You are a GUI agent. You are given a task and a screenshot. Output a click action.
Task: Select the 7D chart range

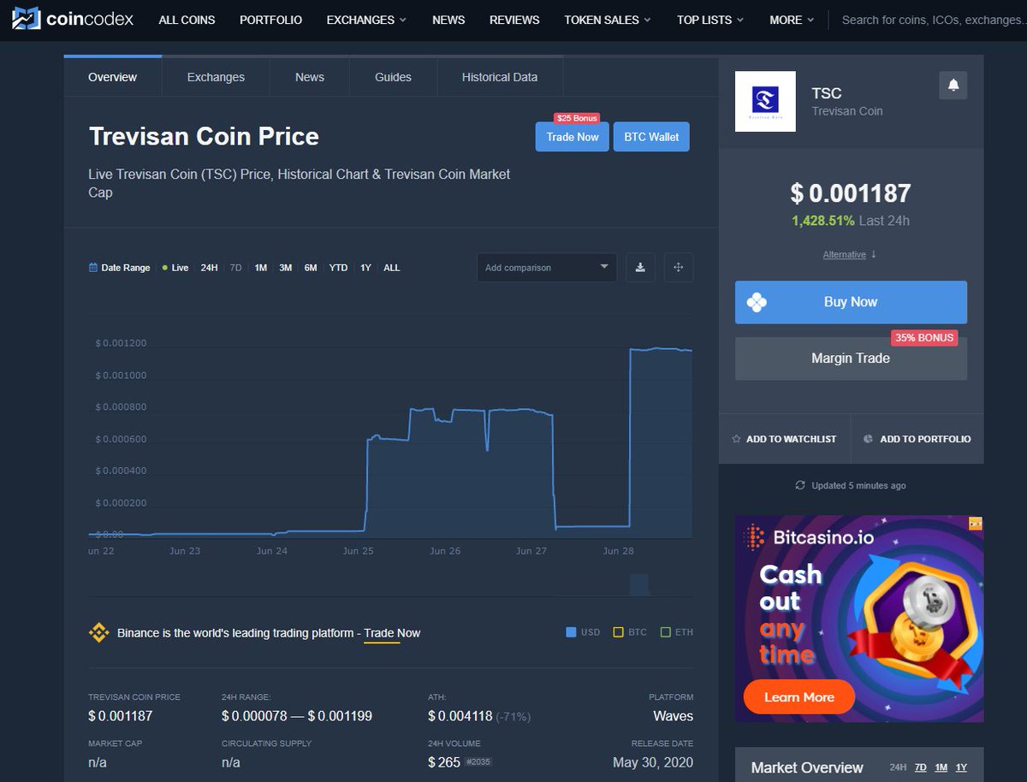[x=236, y=268]
